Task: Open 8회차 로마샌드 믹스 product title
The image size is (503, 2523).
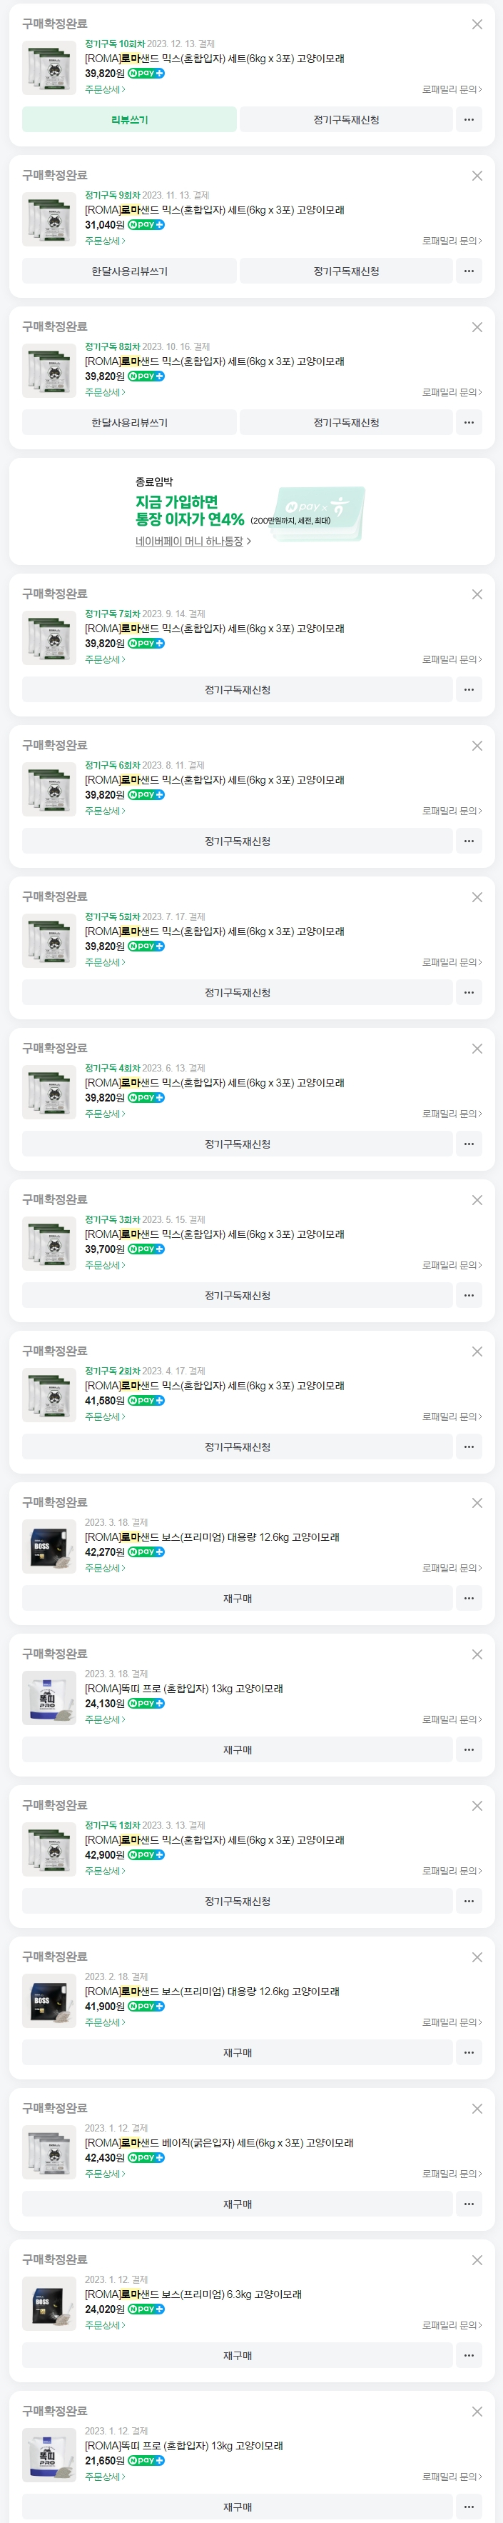Action: coord(214,361)
